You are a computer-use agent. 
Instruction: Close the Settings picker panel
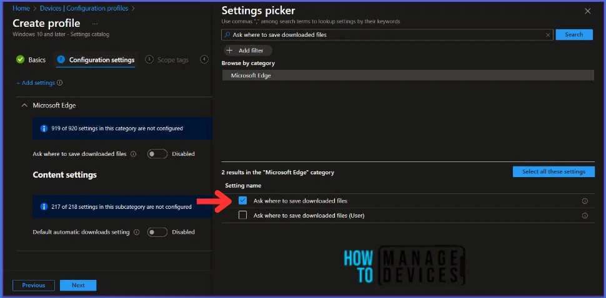(x=587, y=11)
